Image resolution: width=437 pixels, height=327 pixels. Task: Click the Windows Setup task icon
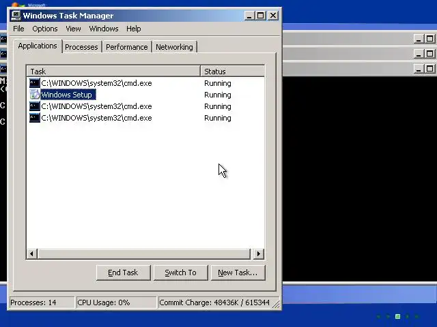coord(35,95)
